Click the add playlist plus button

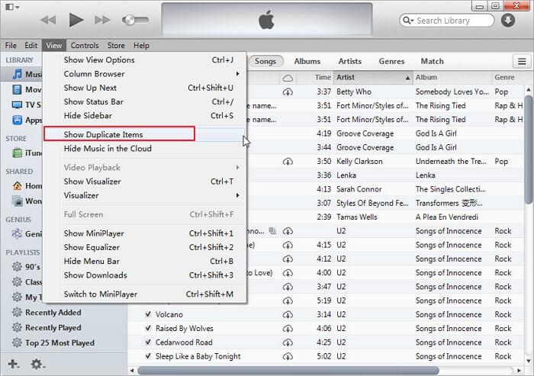click(13, 364)
